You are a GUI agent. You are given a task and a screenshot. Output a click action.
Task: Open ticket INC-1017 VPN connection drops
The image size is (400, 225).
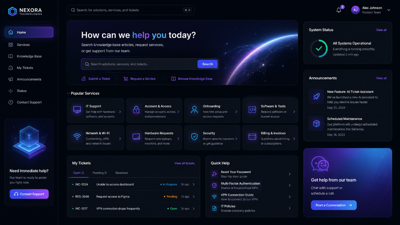tap(134, 209)
